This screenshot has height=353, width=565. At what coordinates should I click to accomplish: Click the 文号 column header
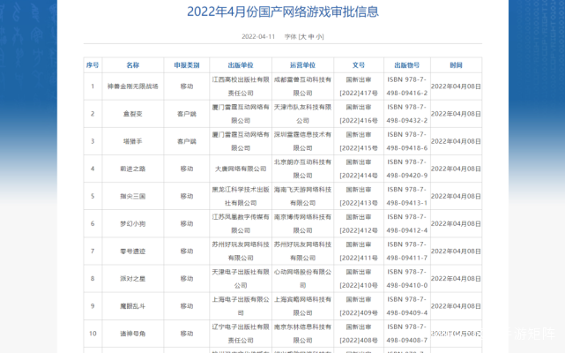[359, 65]
